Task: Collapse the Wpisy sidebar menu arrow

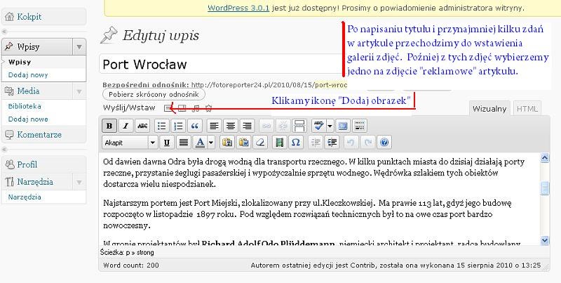Action: [79, 46]
